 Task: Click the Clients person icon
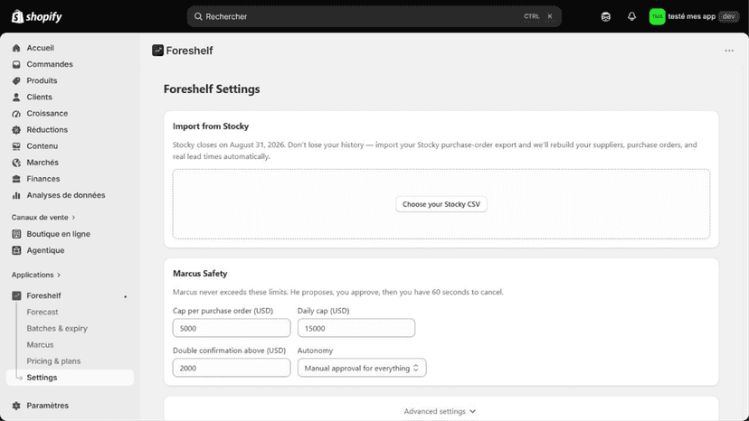click(16, 97)
